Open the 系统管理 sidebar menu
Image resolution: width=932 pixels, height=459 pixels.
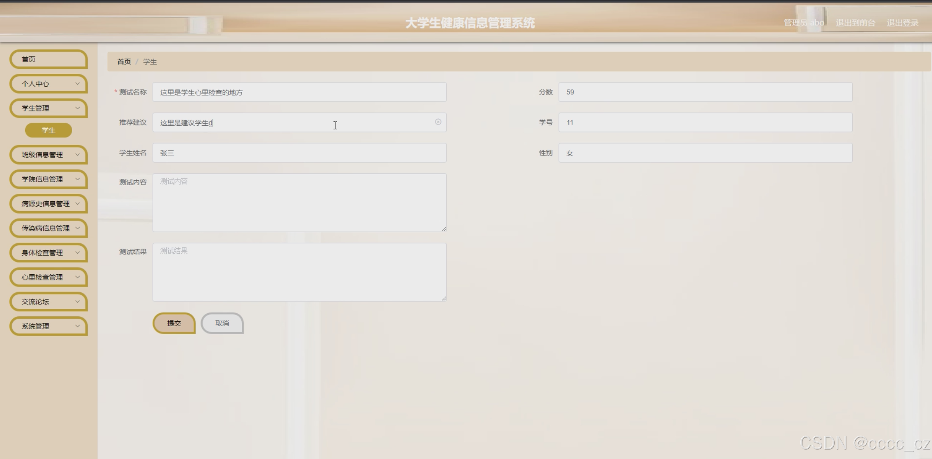(x=48, y=326)
